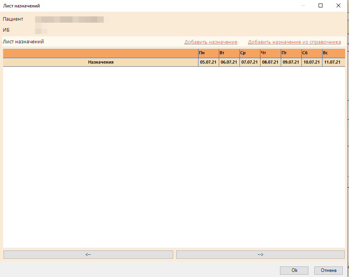Screen dimensions: 349x277
Task: Select the Сб day column header
Action: 312,53
